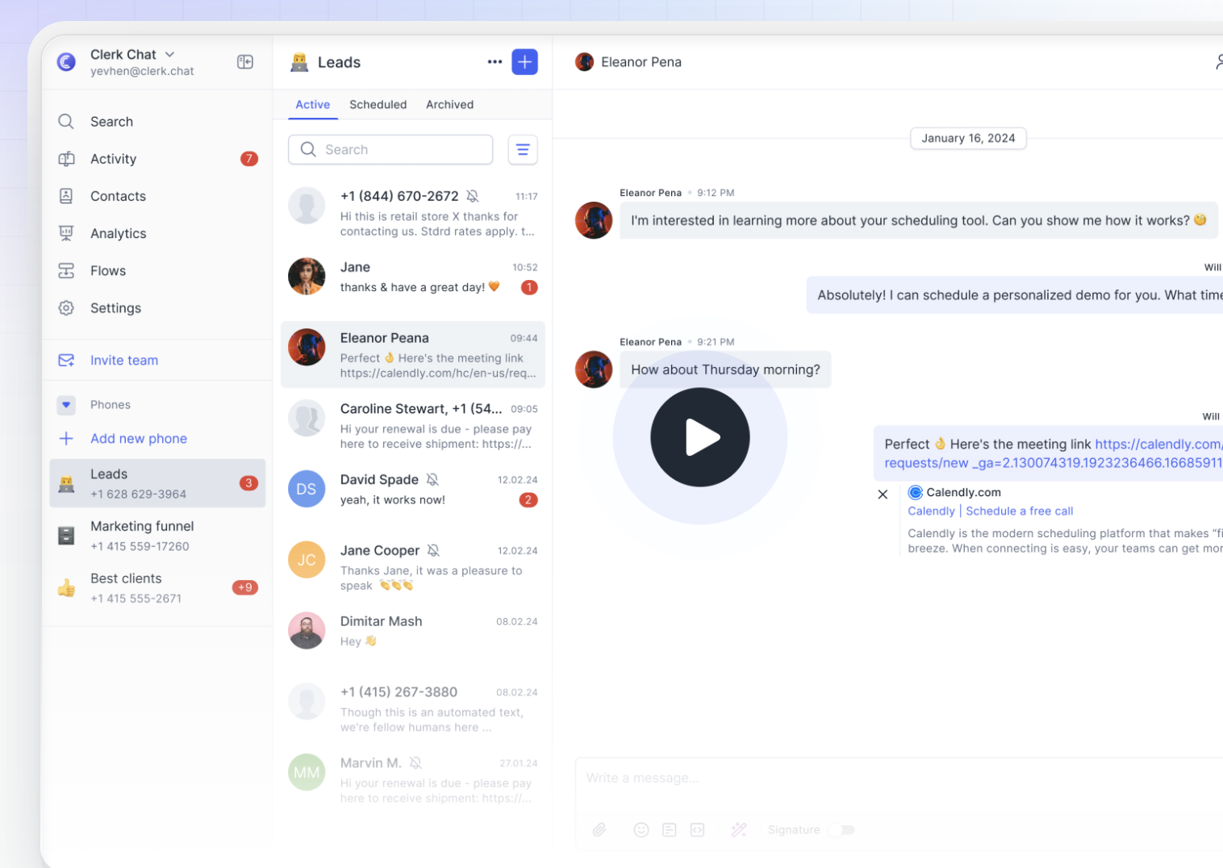
Task: Play the video with the play button
Action: click(700, 437)
